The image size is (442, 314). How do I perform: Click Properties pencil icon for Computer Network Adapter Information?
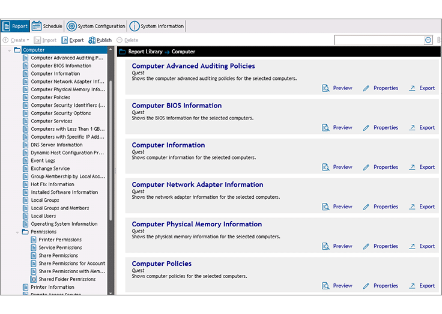[366, 207]
